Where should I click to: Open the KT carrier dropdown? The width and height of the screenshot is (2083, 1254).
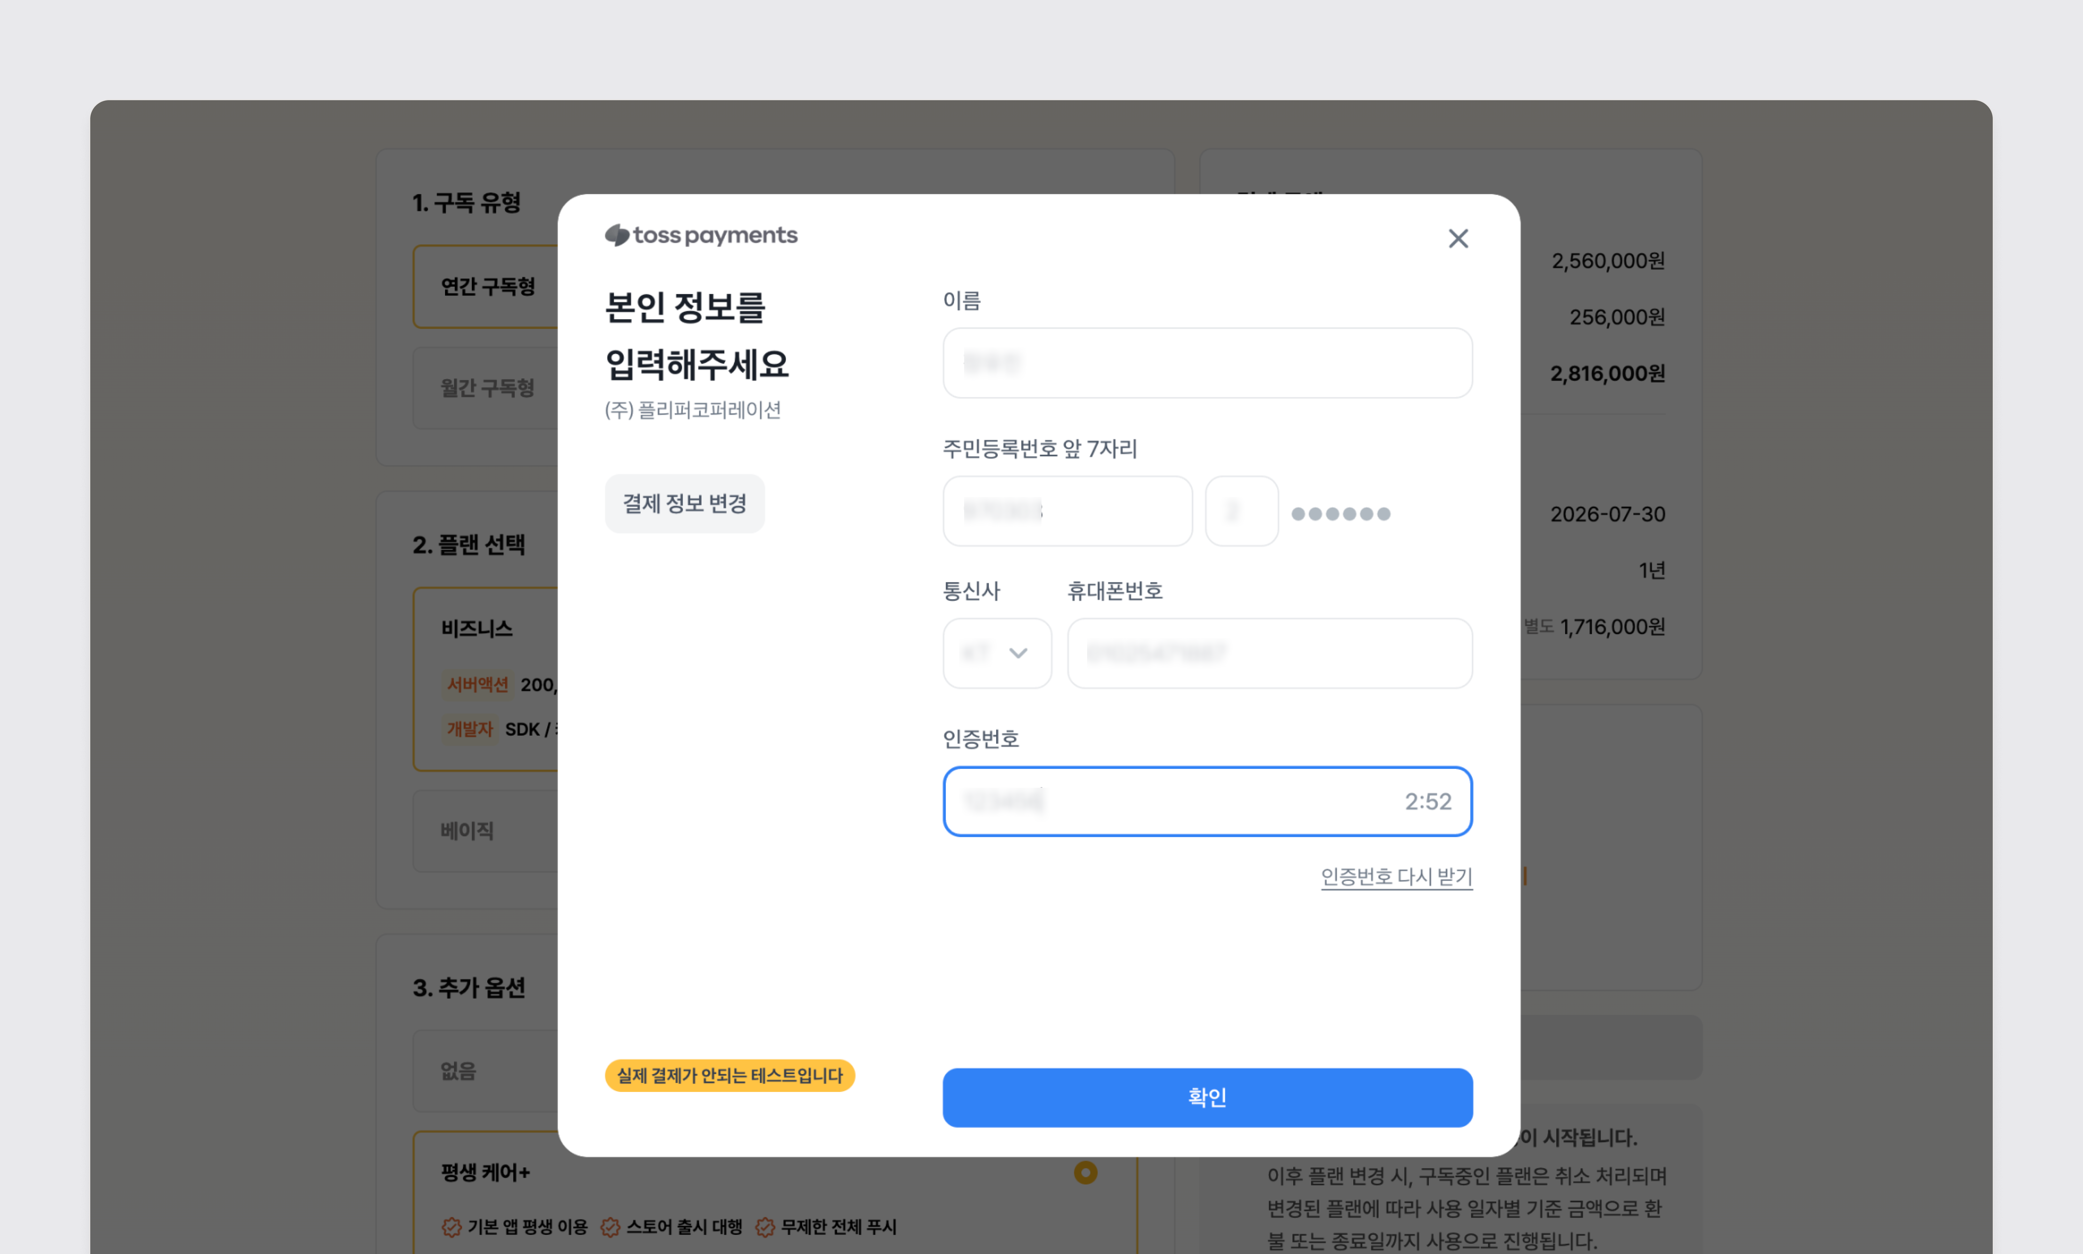[997, 653]
